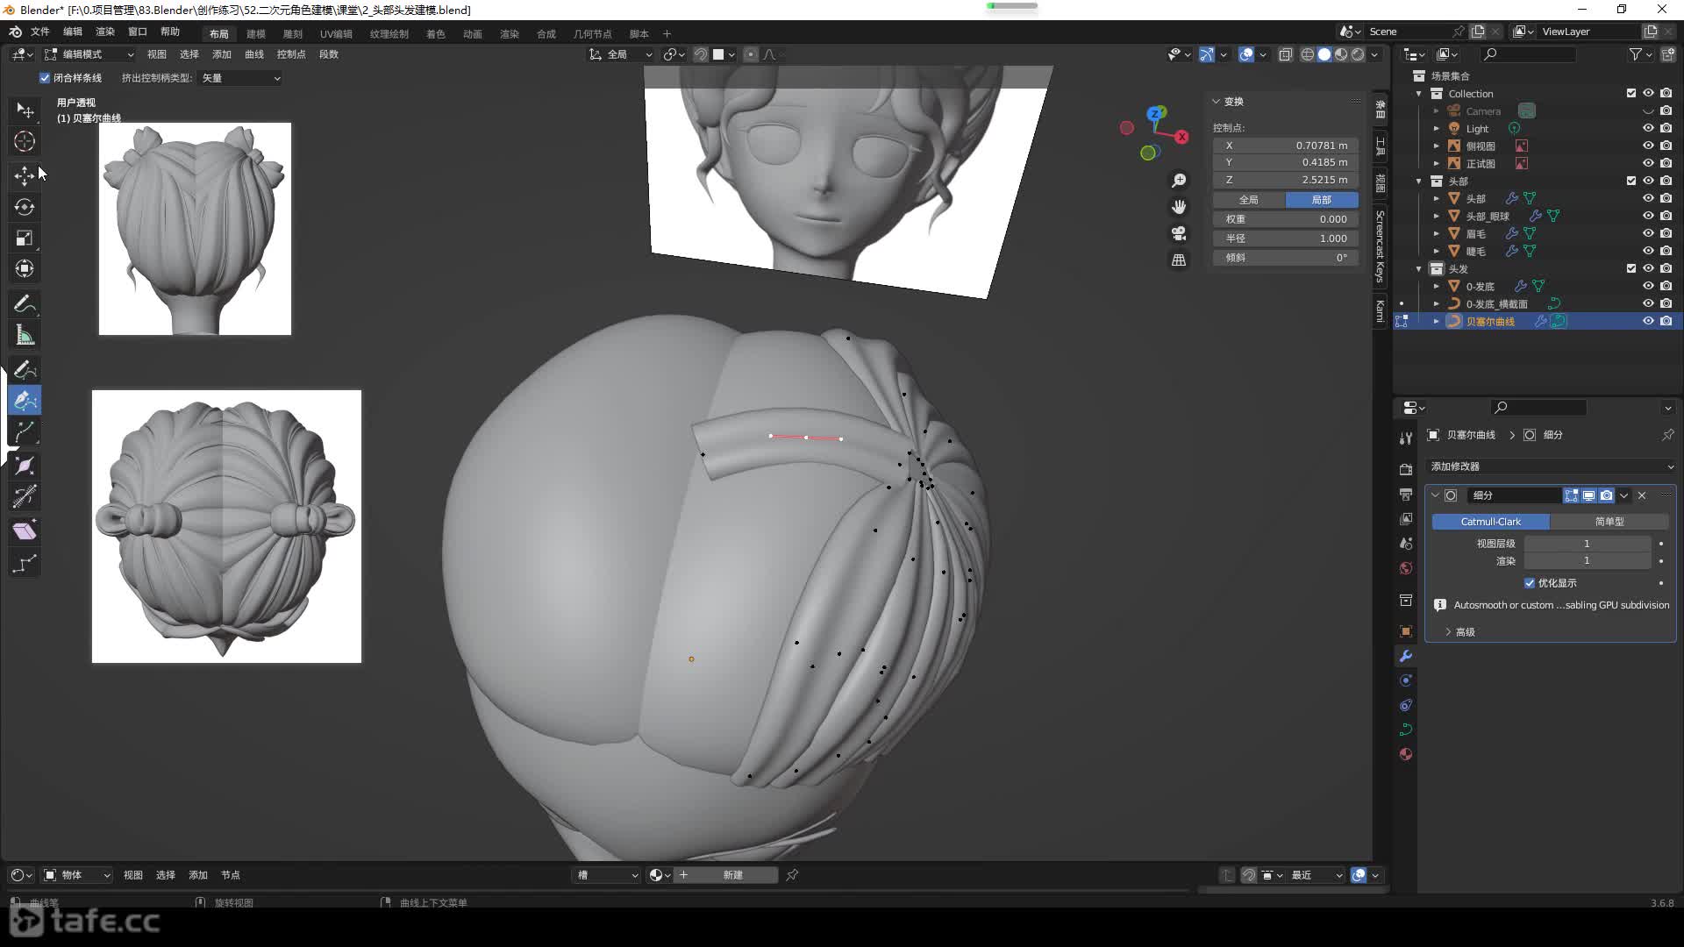Collapse the 头发 collection
This screenshot has height=947, width=1684.
pyautogui.click(x=1419, y=269)
